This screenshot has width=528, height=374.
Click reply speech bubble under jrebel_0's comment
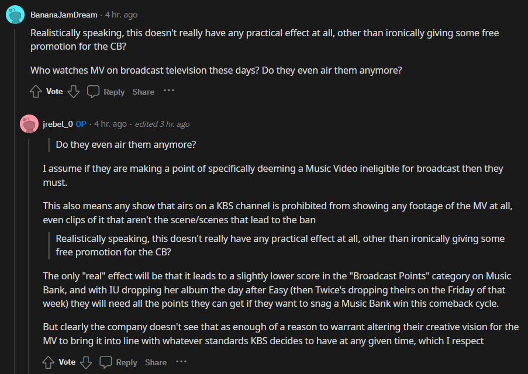tap(106, 362)
